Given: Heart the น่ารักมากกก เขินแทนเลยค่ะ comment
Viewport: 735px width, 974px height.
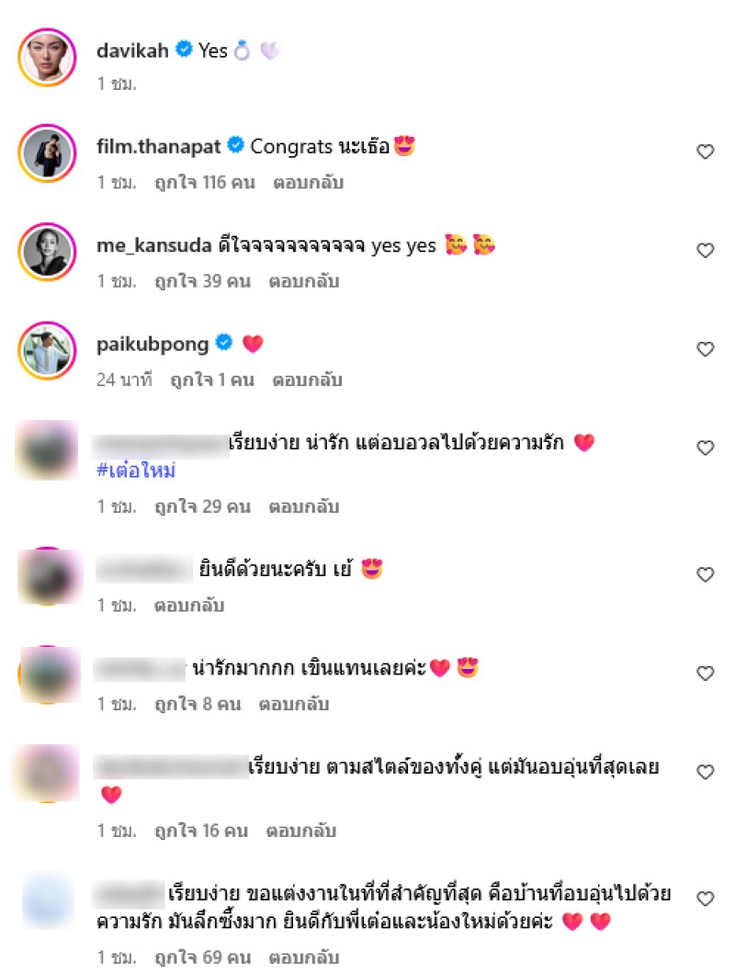Looking at the screenshot, I should 706,674.
